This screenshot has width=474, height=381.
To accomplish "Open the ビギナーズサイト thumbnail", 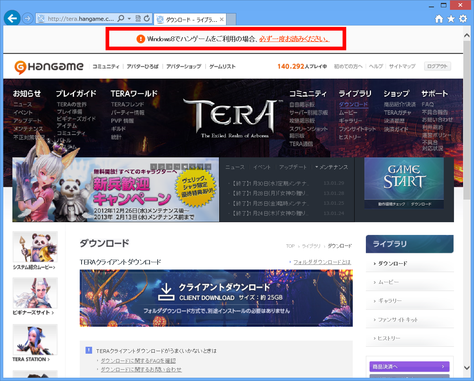I will 35,293.
